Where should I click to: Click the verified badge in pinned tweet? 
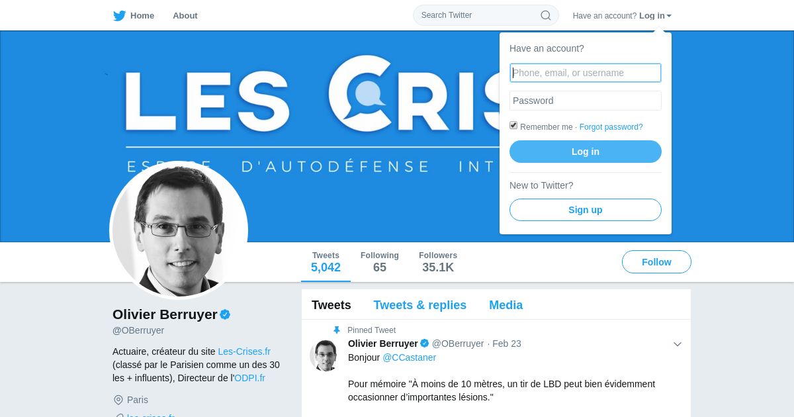(424, 344)
